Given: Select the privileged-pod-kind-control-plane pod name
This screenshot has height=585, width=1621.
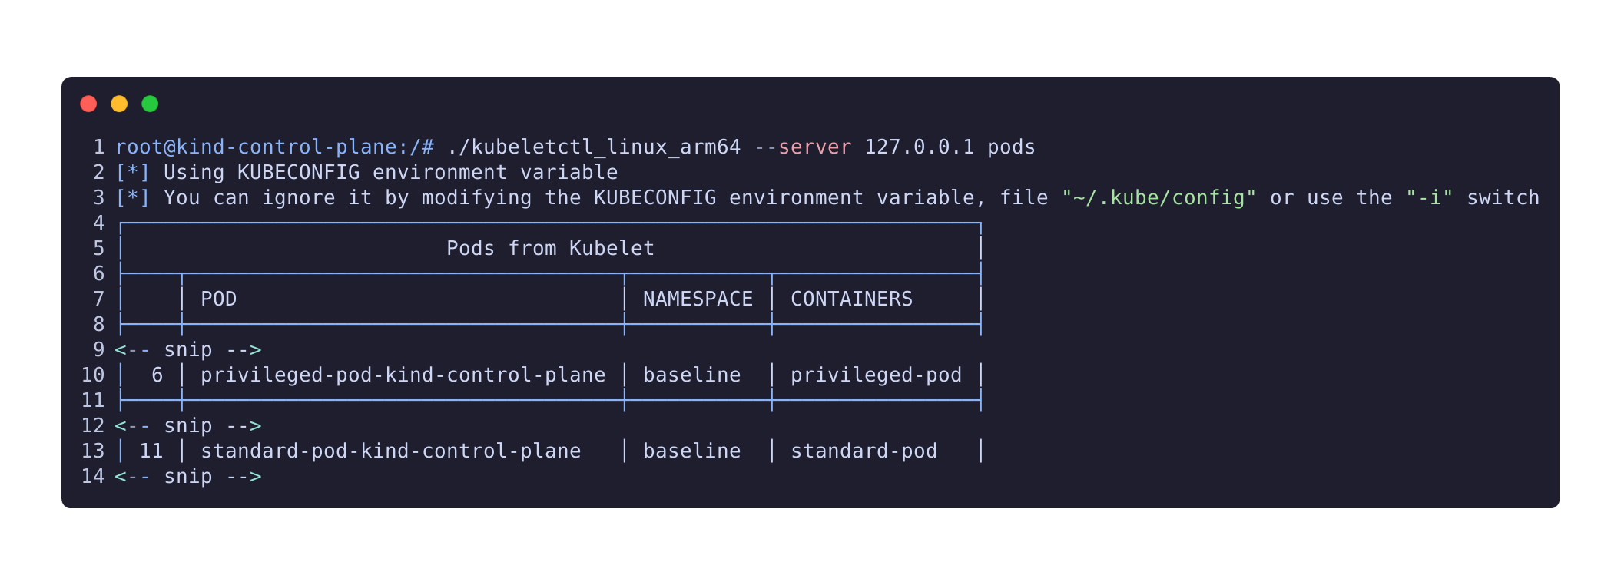Looking at the screenshot, I should point(403,375).
